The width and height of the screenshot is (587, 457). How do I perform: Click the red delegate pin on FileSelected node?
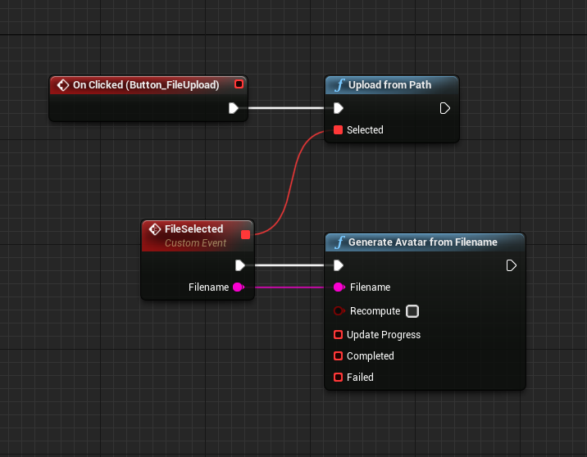pyautogui.click(x=245, y=235)
